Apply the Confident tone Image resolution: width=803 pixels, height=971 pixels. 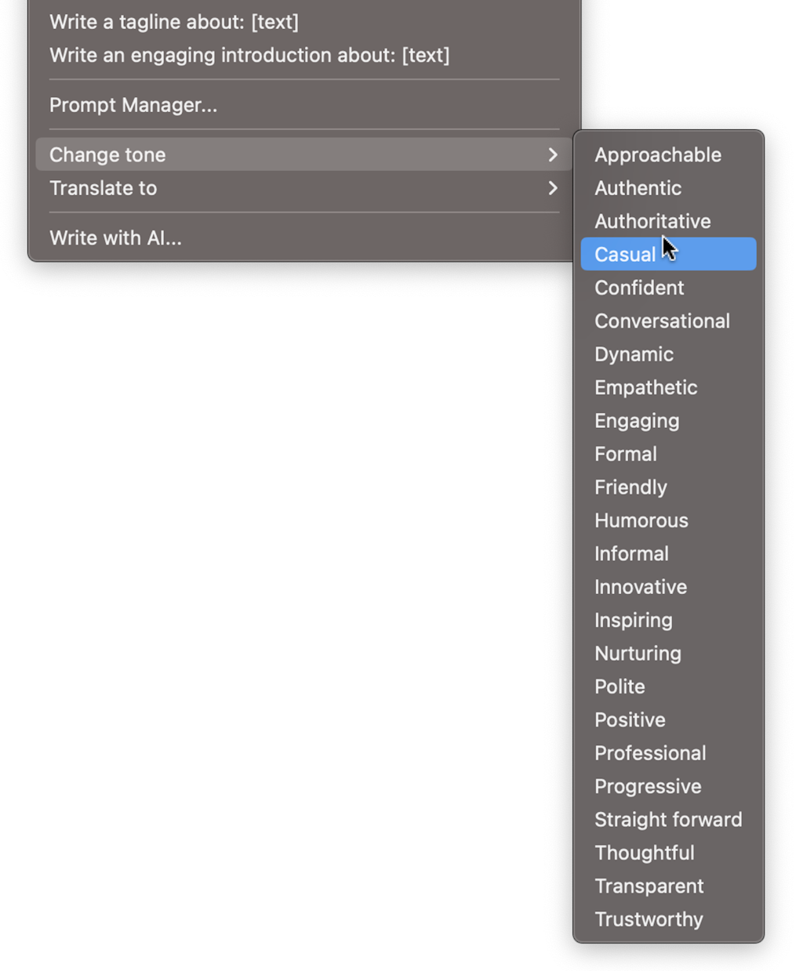tap(668, 288)
